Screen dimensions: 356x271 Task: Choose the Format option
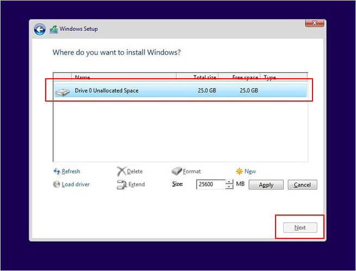point(192,172)
